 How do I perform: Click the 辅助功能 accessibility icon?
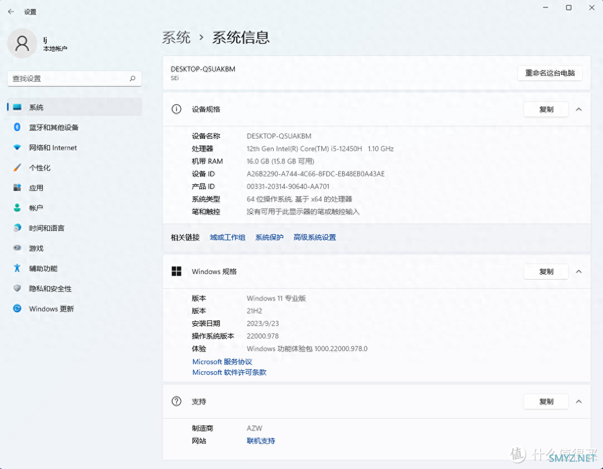pyautogui.click(x=17, y=268)
